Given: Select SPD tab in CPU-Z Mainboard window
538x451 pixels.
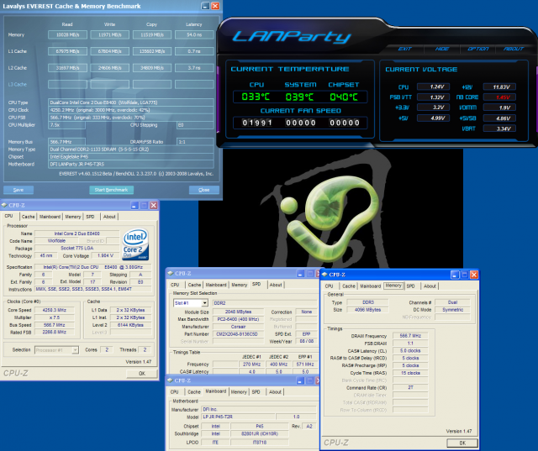Looking at the screenshot, I should click(x=256, y=391).
